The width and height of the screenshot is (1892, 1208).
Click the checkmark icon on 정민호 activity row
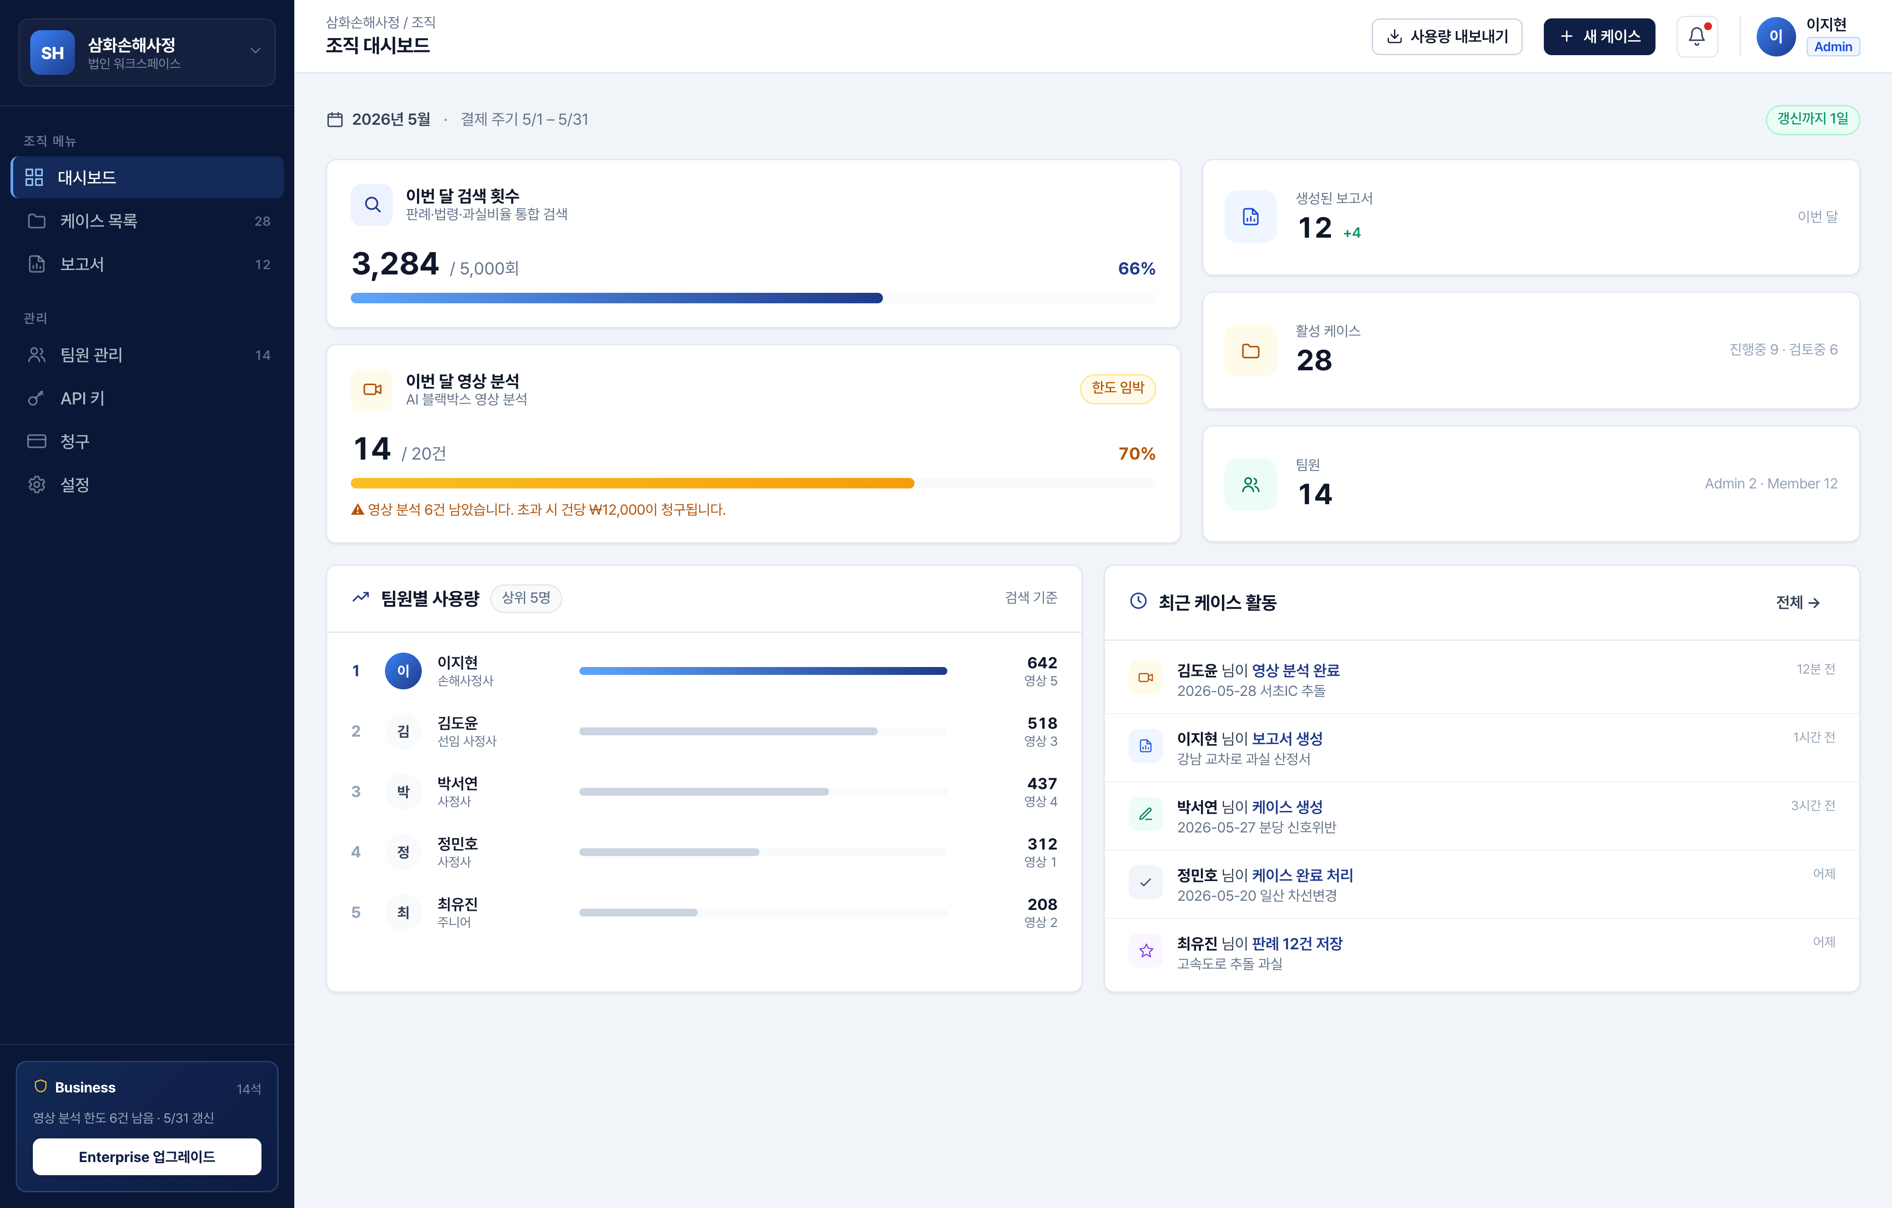1146,883
